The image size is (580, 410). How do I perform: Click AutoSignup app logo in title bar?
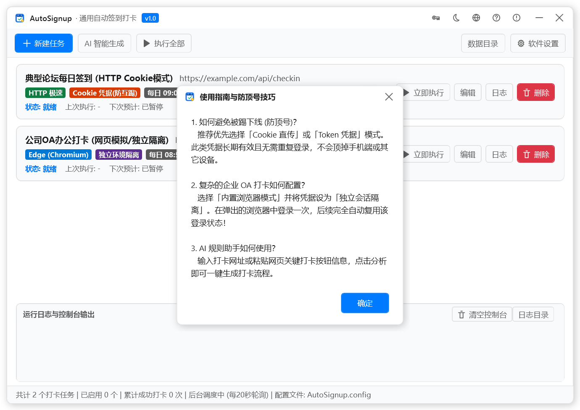click(x=20, y=18)
